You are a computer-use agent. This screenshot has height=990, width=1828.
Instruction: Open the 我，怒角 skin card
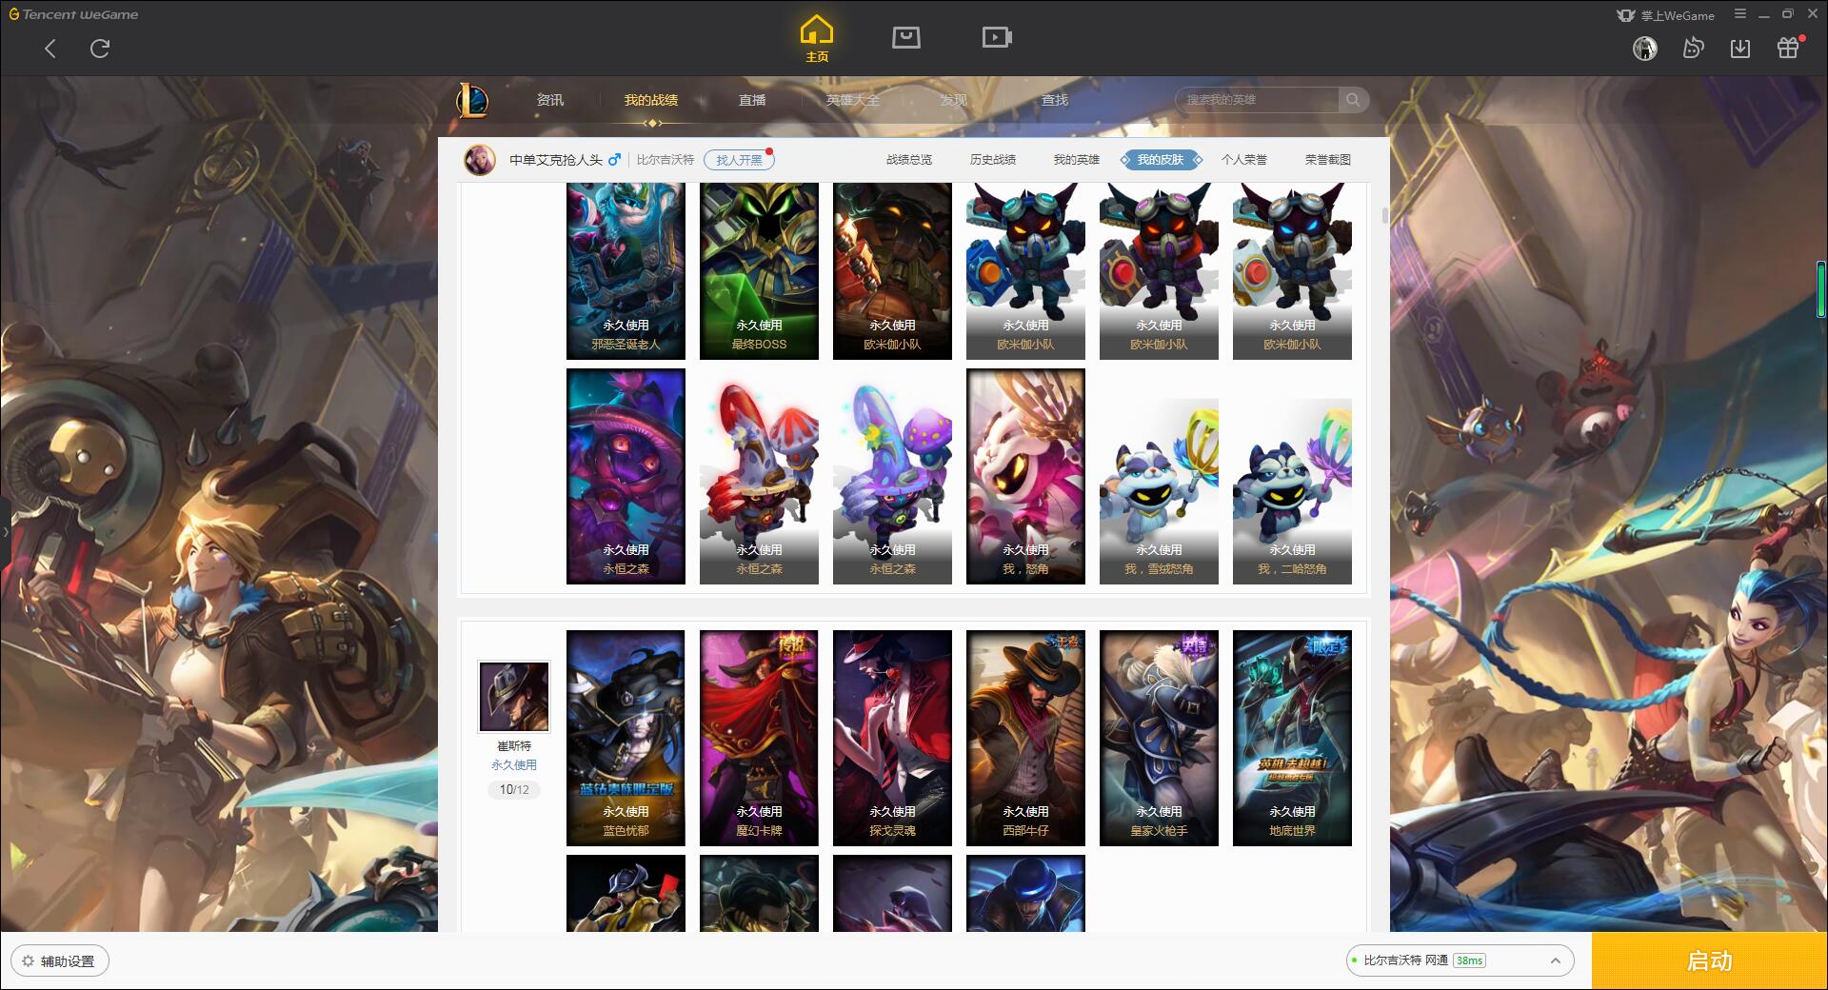1025,476
